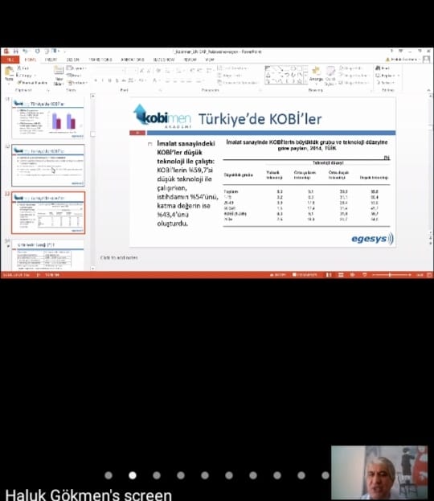This screenshot has height=501, width=434.
Task: Select the purple bar chart slide thumbnail
Action: (x=48, y=118)
